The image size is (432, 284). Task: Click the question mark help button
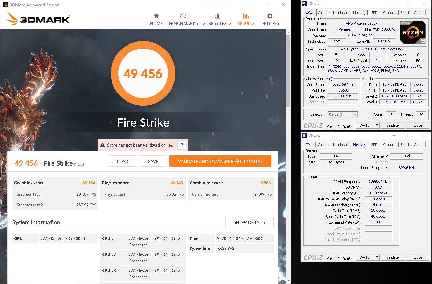[182, 145]
